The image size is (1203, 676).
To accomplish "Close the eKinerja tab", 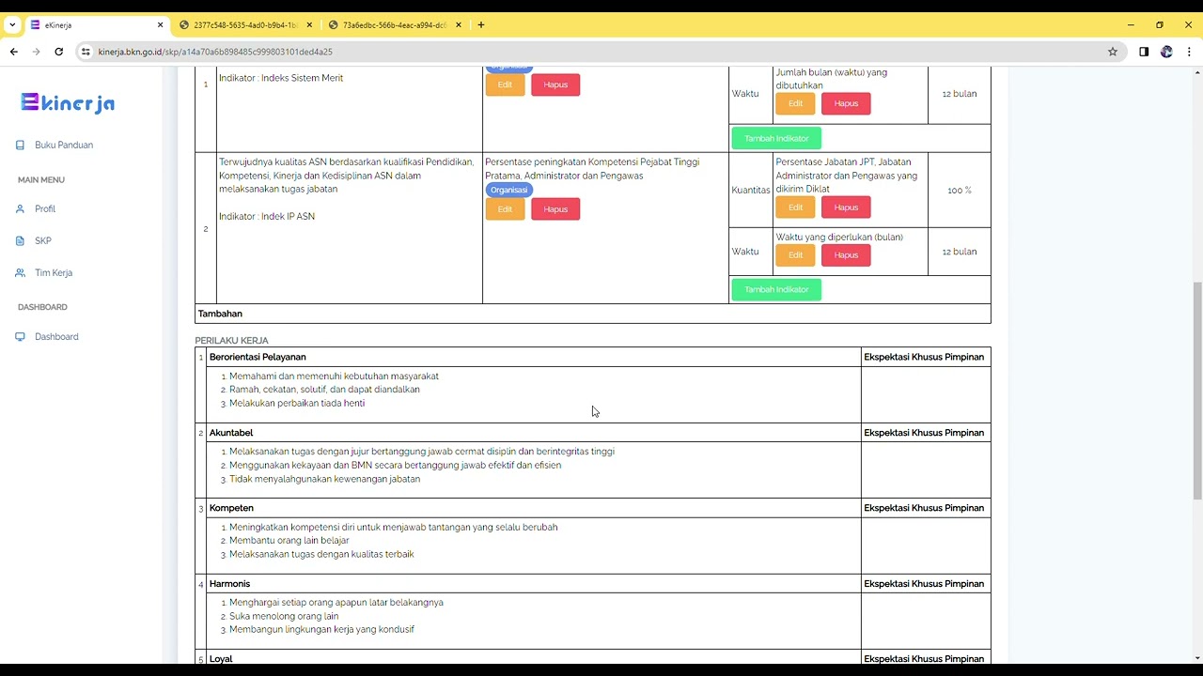I will coord(160,25).
